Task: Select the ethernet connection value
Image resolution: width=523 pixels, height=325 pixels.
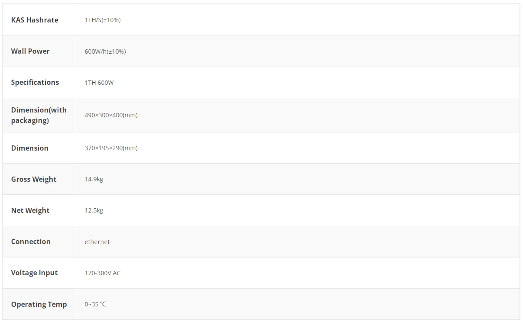Action: tap(97, 242)
